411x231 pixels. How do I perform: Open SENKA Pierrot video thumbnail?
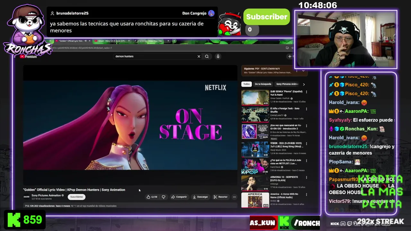coord(255,98)
